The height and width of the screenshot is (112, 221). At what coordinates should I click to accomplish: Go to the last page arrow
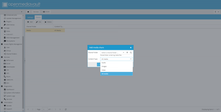click(60, 109)
